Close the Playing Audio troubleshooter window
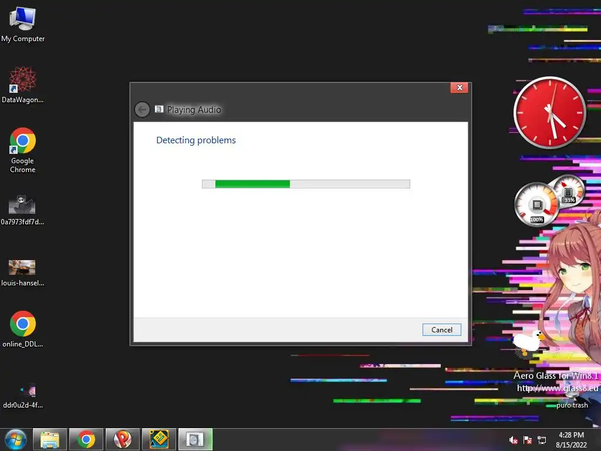Screen dimensions: 601x451 click(x=459, y=88)
